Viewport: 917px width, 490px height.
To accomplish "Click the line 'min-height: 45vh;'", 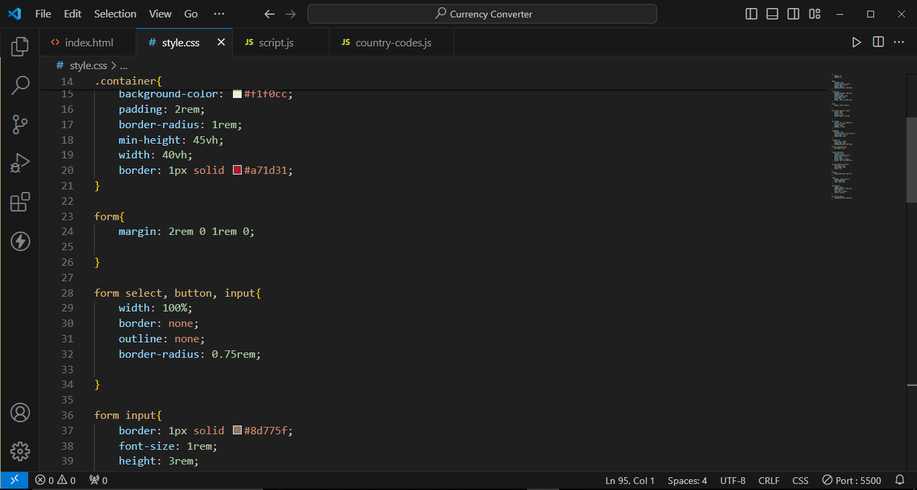I will click(x=171, y=140).
